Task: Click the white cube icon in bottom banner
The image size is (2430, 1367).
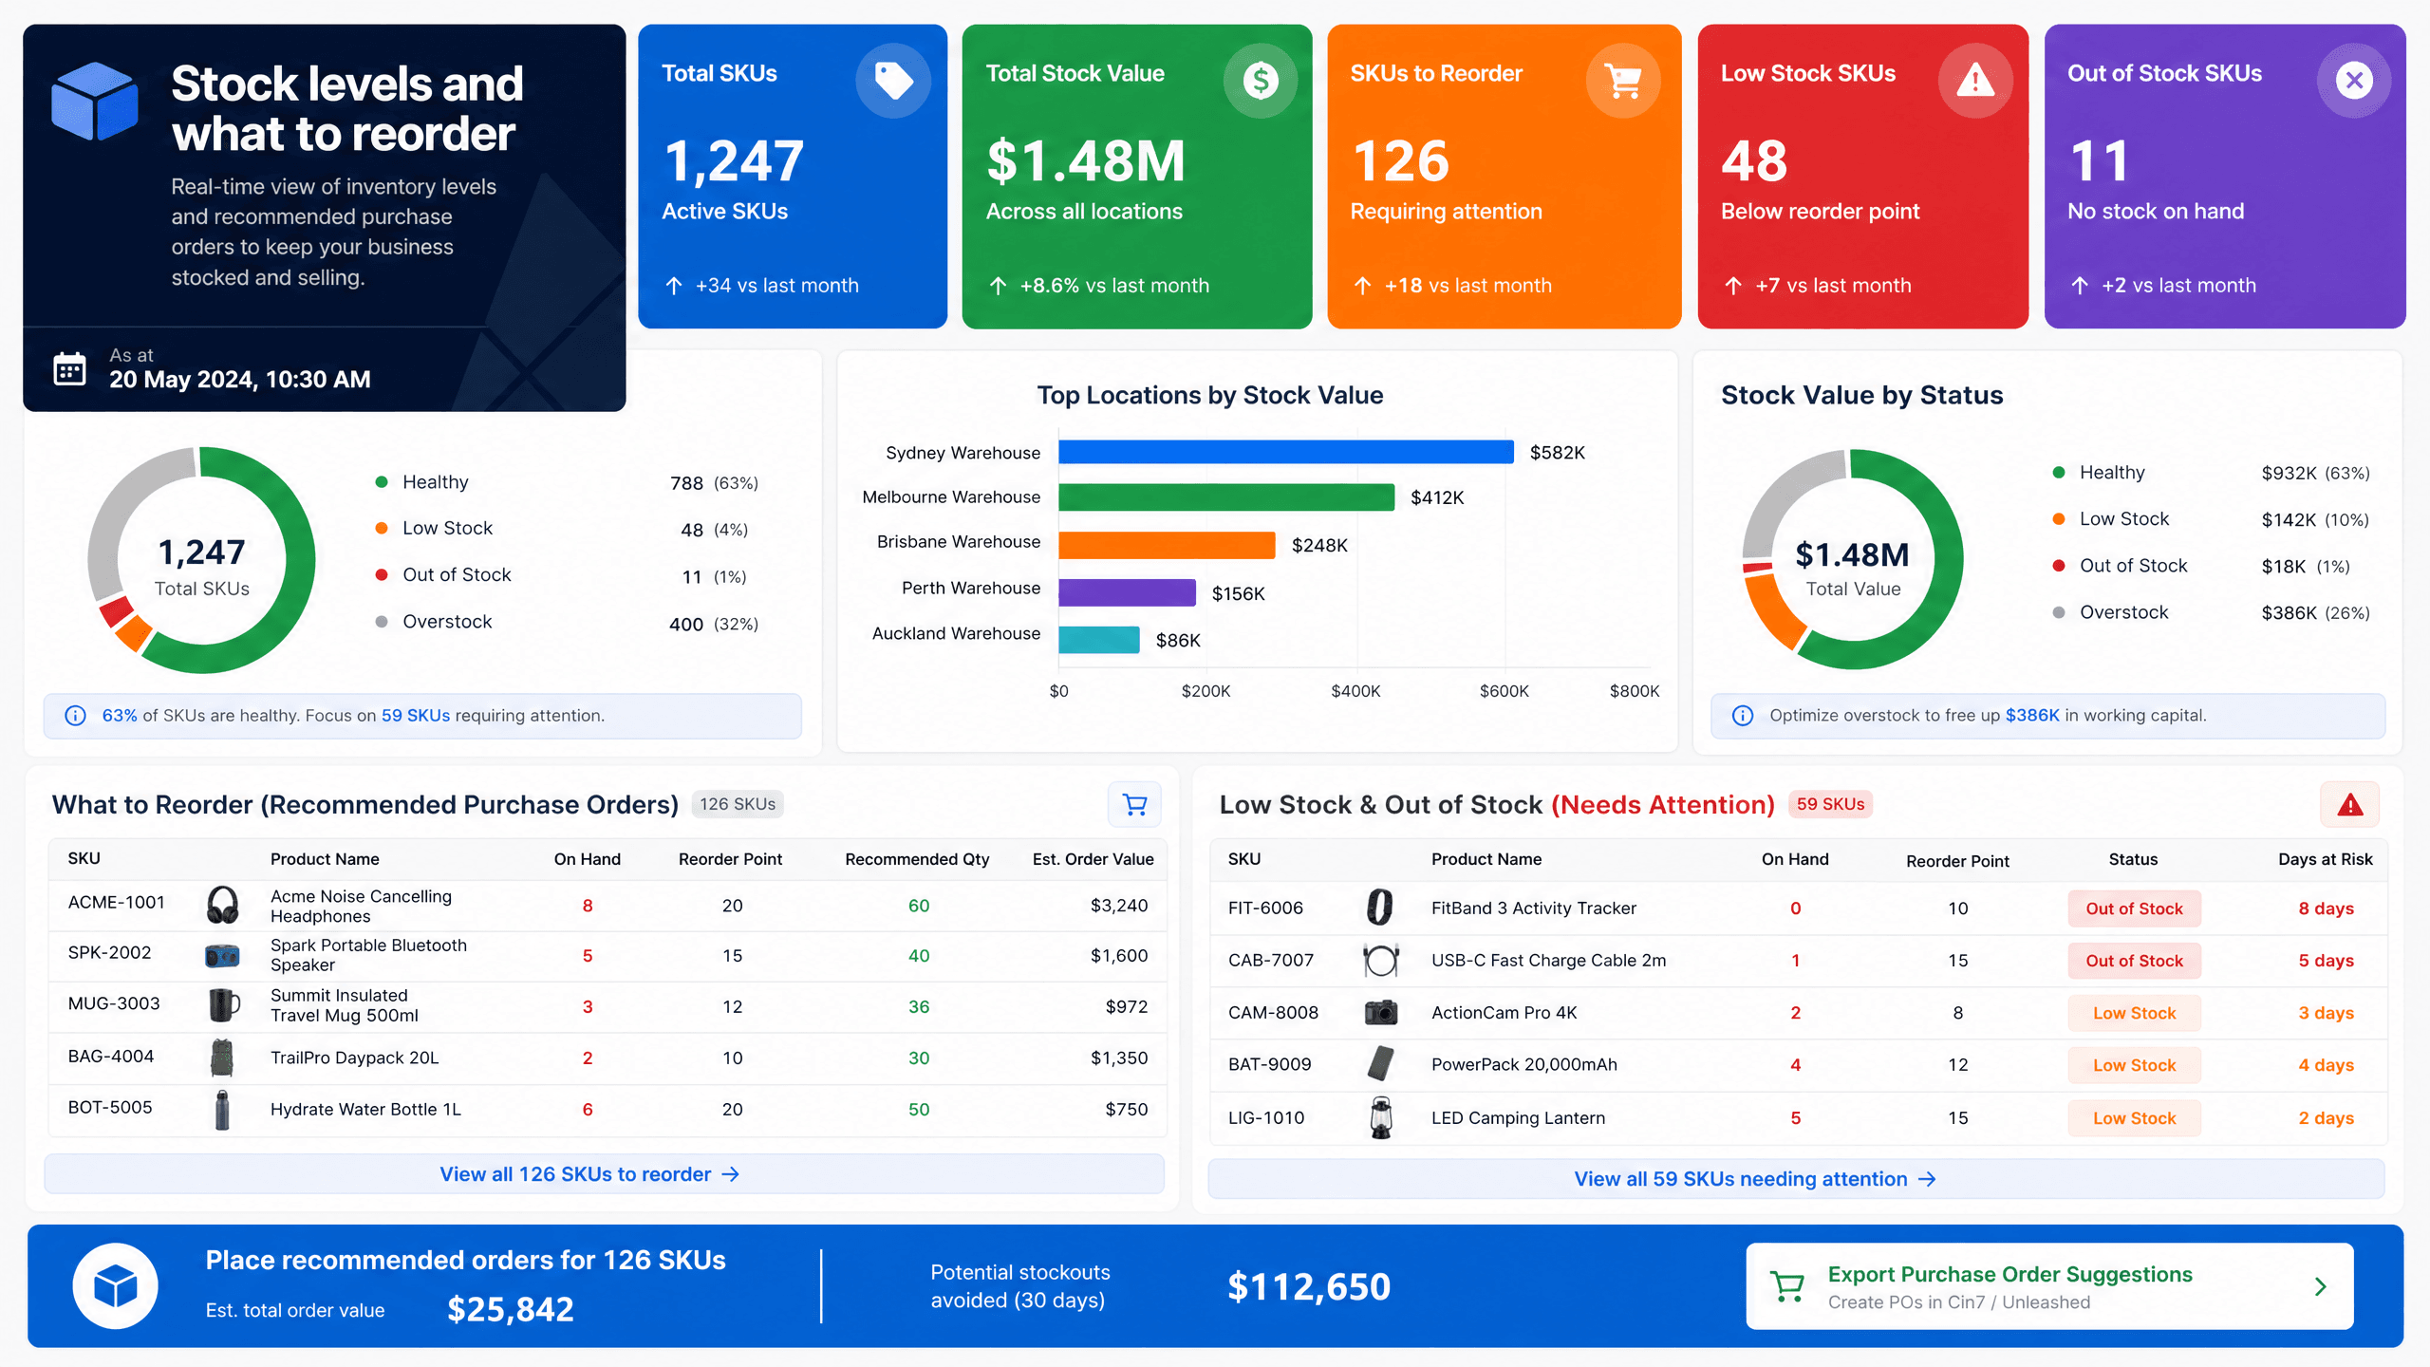Action: [116, 1286]
